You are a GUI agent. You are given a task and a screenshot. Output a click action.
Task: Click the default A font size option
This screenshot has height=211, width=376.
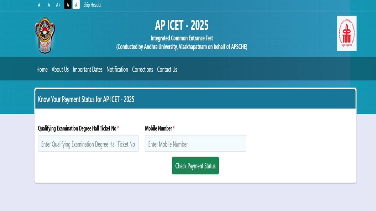(49, 5)
